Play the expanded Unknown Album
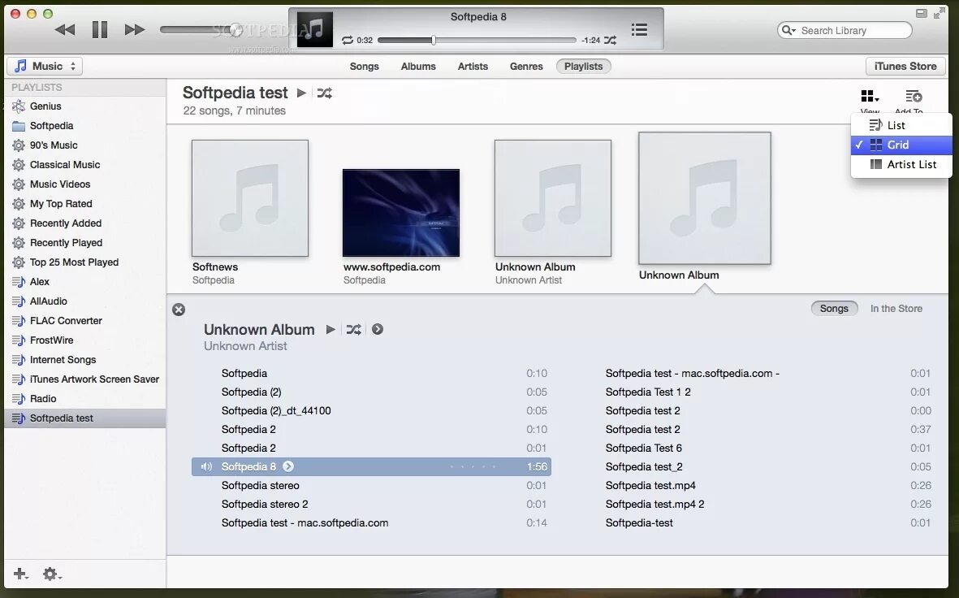Image resolution: width=959 pixels, height=598 pixels. pyautogui.click(x=330, y=329)
